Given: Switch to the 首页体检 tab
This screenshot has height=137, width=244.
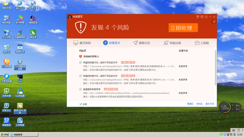Looking at the screenshot, I should [82, 43].
